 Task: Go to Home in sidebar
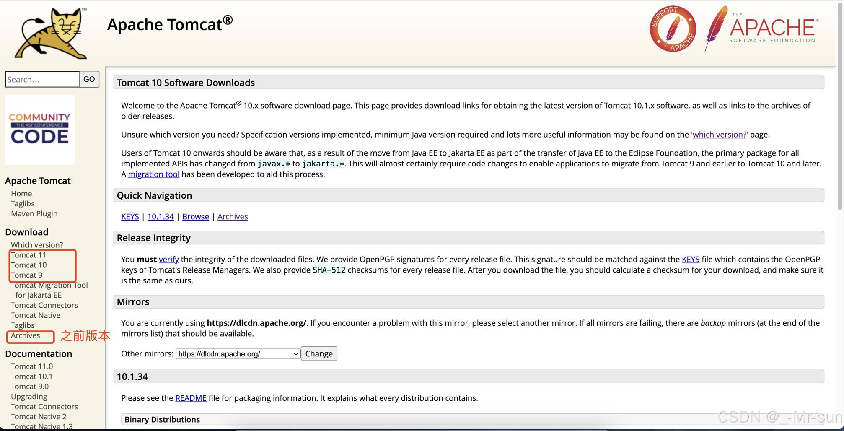[21, 193]
